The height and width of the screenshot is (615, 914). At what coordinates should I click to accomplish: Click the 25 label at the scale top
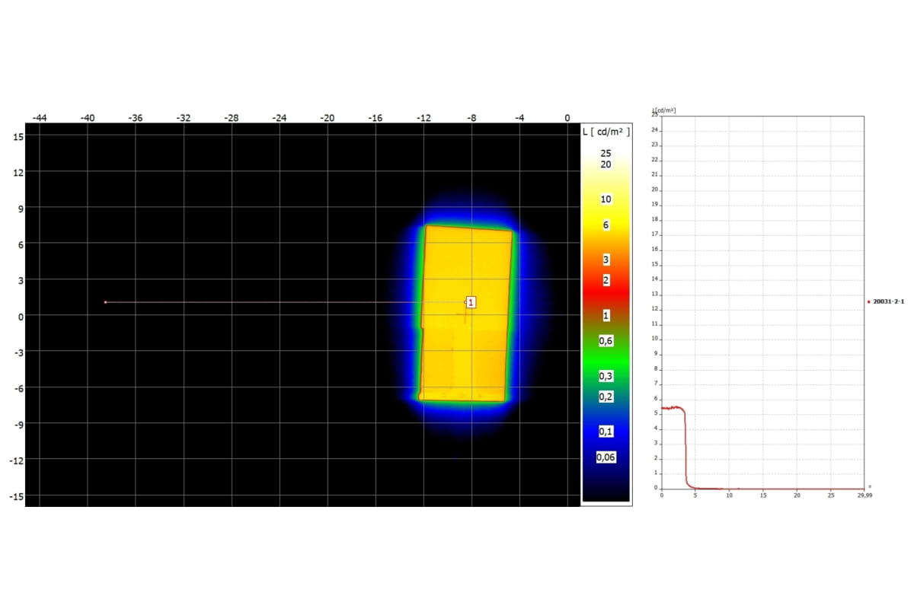[x=606, y=153]
